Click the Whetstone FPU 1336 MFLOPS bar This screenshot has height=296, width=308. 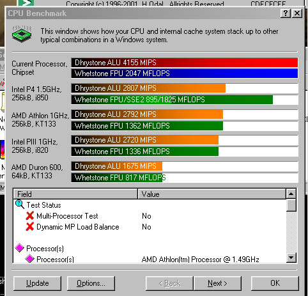pos(145,152)
